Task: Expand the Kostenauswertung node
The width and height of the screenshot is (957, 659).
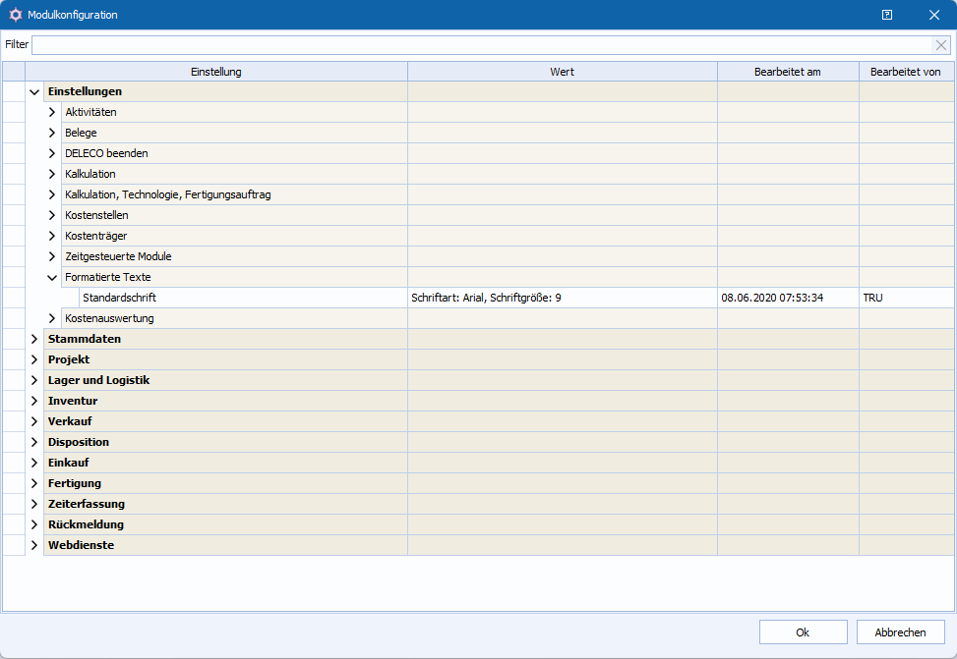Action: pyautogui.click(x=52, y=318)
